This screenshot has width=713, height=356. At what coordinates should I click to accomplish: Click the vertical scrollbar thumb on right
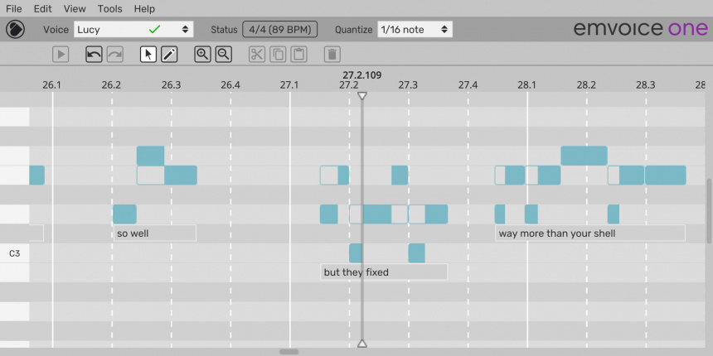(709, 211)
